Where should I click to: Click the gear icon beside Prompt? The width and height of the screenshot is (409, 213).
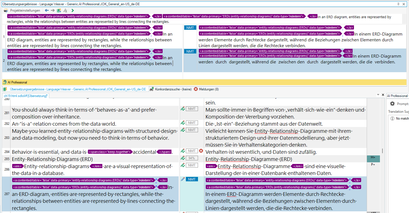pyautogui.click(x=392, y=104)
